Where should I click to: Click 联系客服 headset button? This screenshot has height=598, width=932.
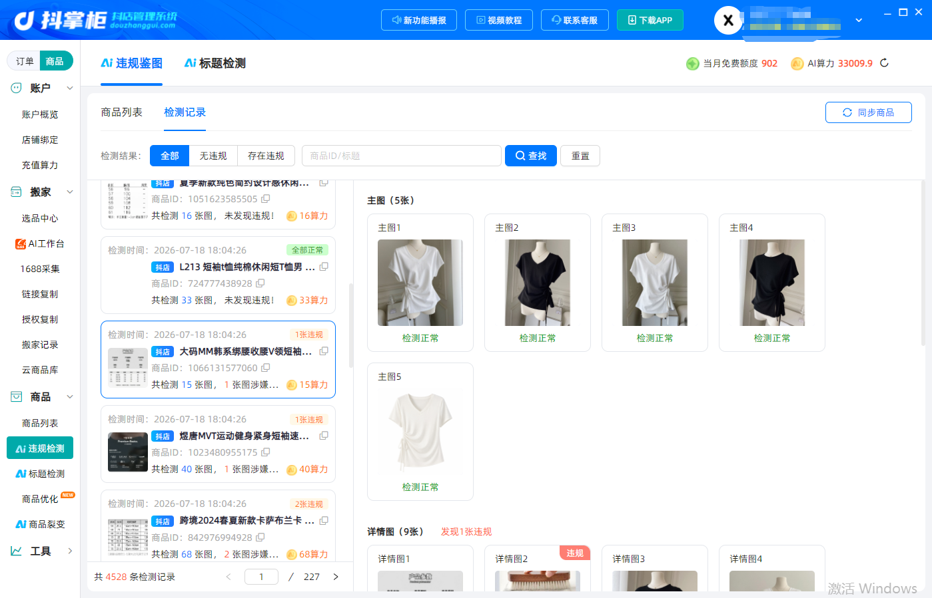coord(575,20)
